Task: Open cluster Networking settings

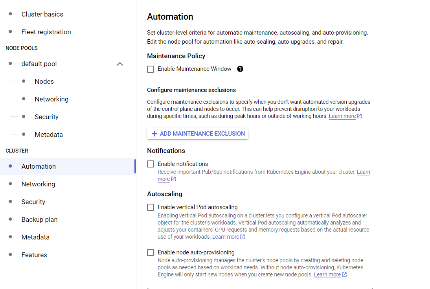Action: 39,184
